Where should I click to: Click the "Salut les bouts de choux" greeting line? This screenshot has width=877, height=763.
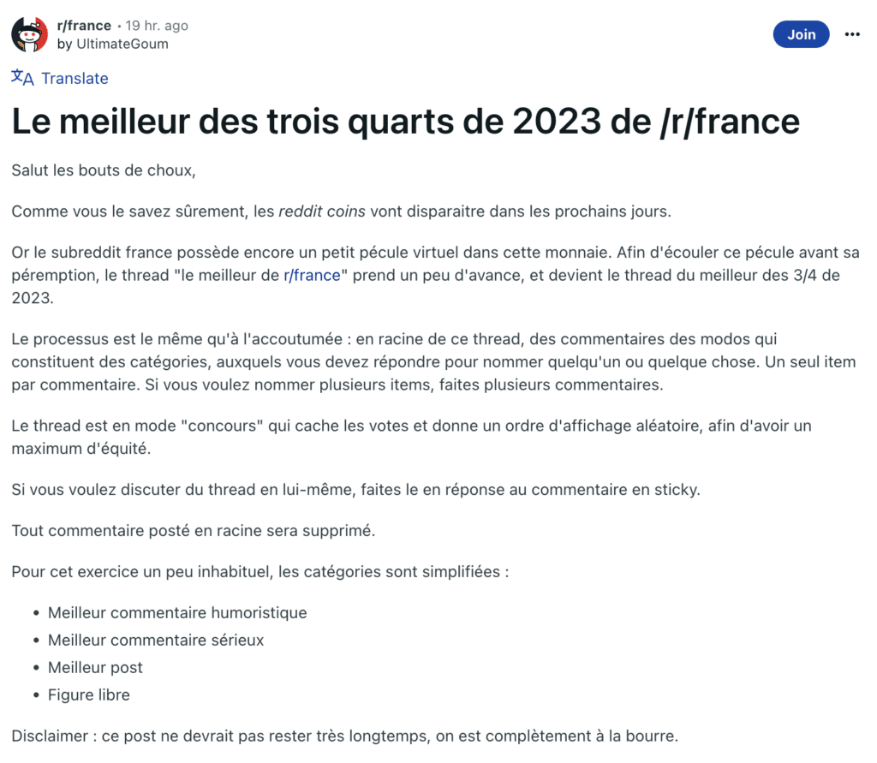103,170
